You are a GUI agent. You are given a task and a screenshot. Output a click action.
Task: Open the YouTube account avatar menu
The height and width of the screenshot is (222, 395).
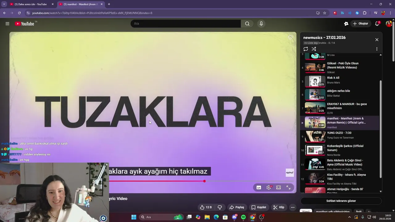click(x=389, y=24)
